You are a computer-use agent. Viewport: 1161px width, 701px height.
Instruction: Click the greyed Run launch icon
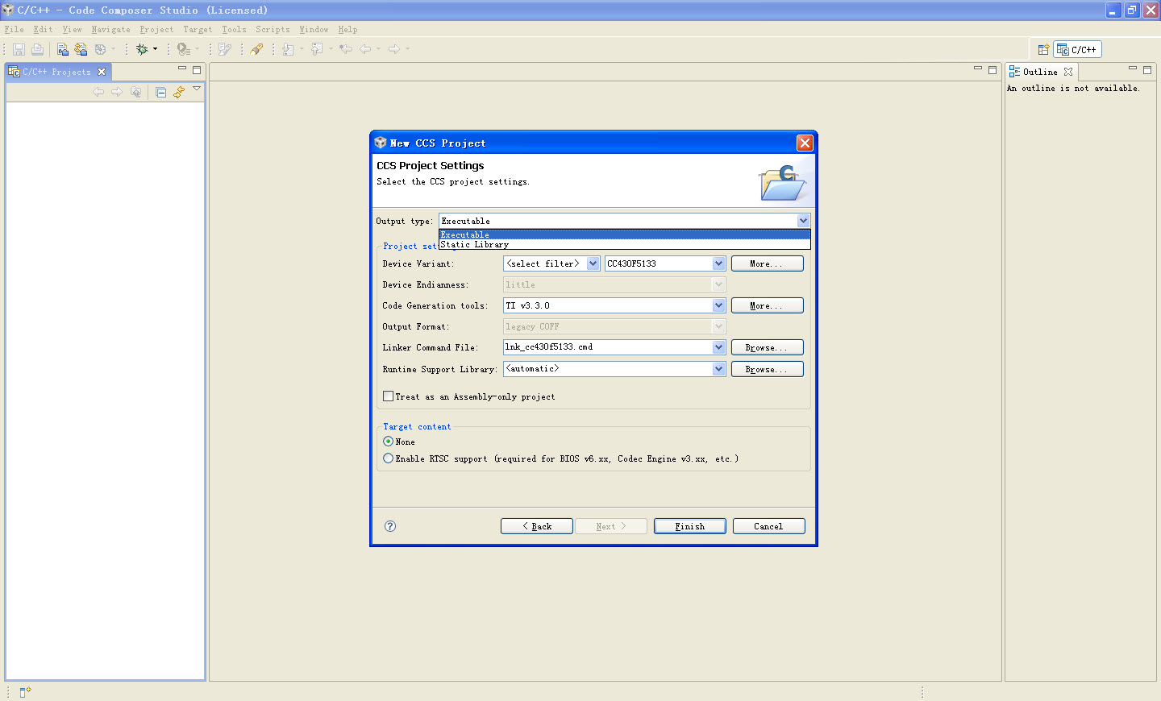(184, 49)
